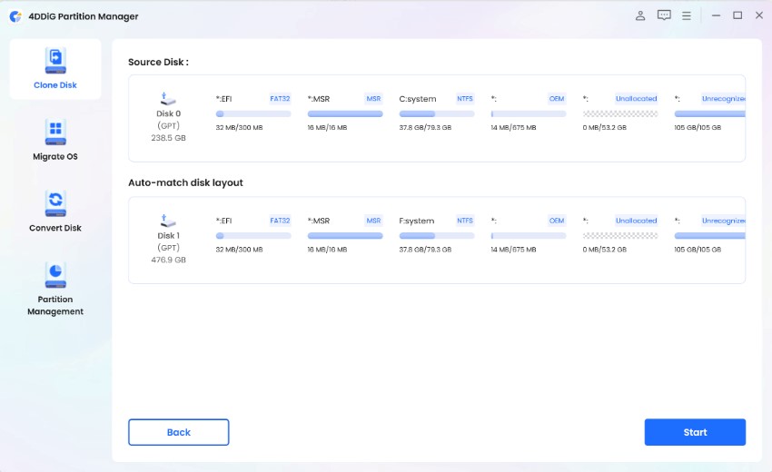The height and width of the screenshot is (472, 772).
Task: Click the Disk 1 NTFS tag on F:system
Action: 464,221
